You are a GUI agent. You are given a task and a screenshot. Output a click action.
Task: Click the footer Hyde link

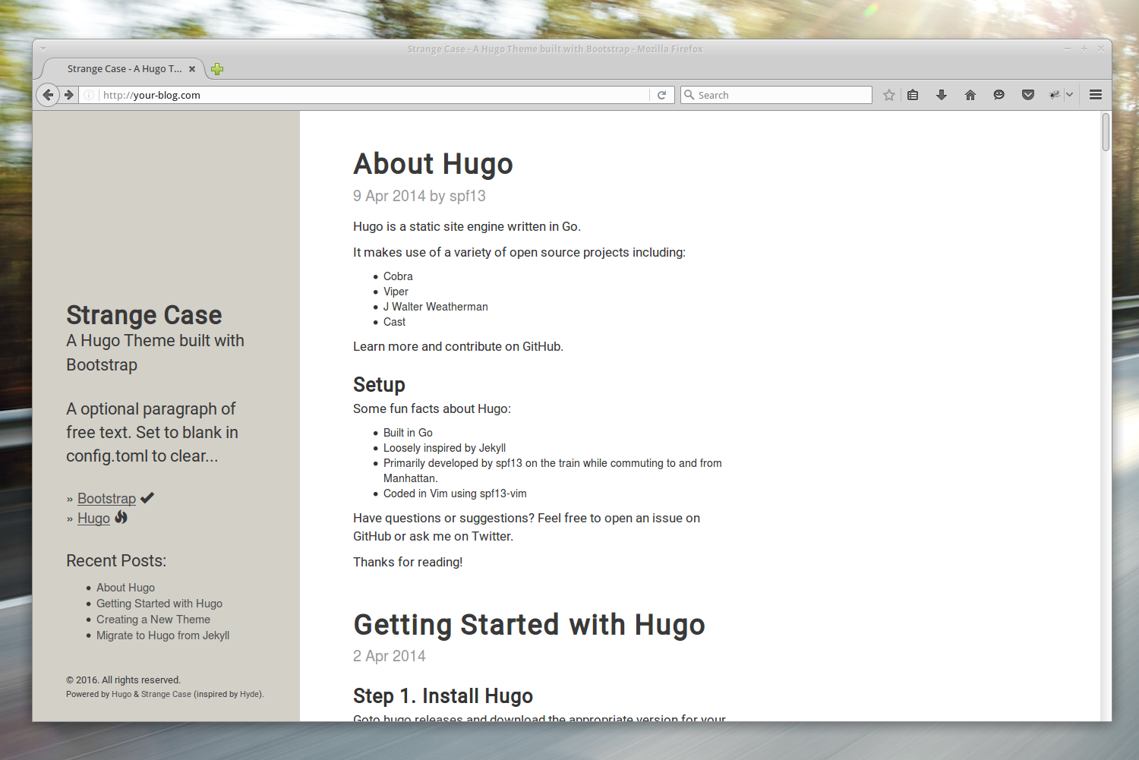[x=249, y=694]
